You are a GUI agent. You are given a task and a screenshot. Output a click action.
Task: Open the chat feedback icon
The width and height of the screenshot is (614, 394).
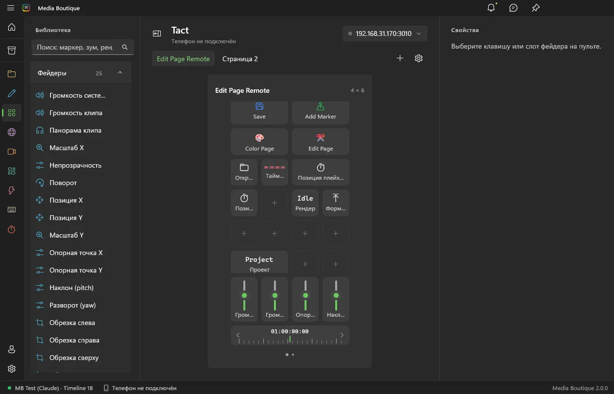coord(513,8)
